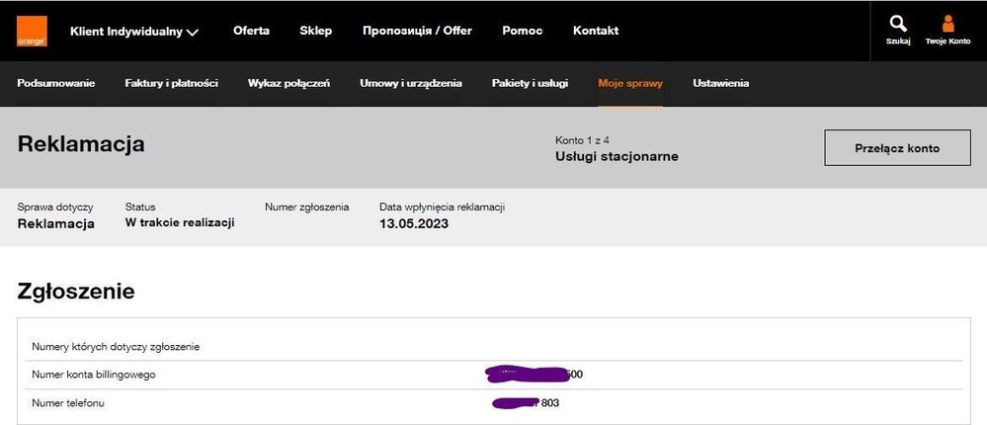987x425 pixels.
Task: View the Wykaz połączeń tab
Action: tap(288, 83)
